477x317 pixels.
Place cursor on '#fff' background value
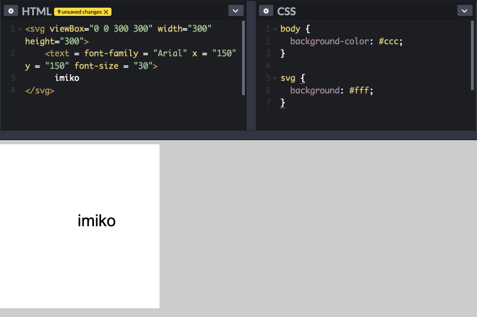coord(359,90)
